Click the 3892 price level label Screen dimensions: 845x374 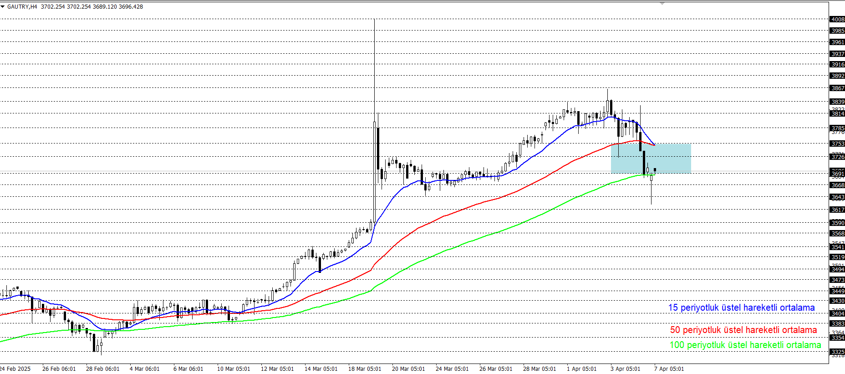[x=837, y=76]
